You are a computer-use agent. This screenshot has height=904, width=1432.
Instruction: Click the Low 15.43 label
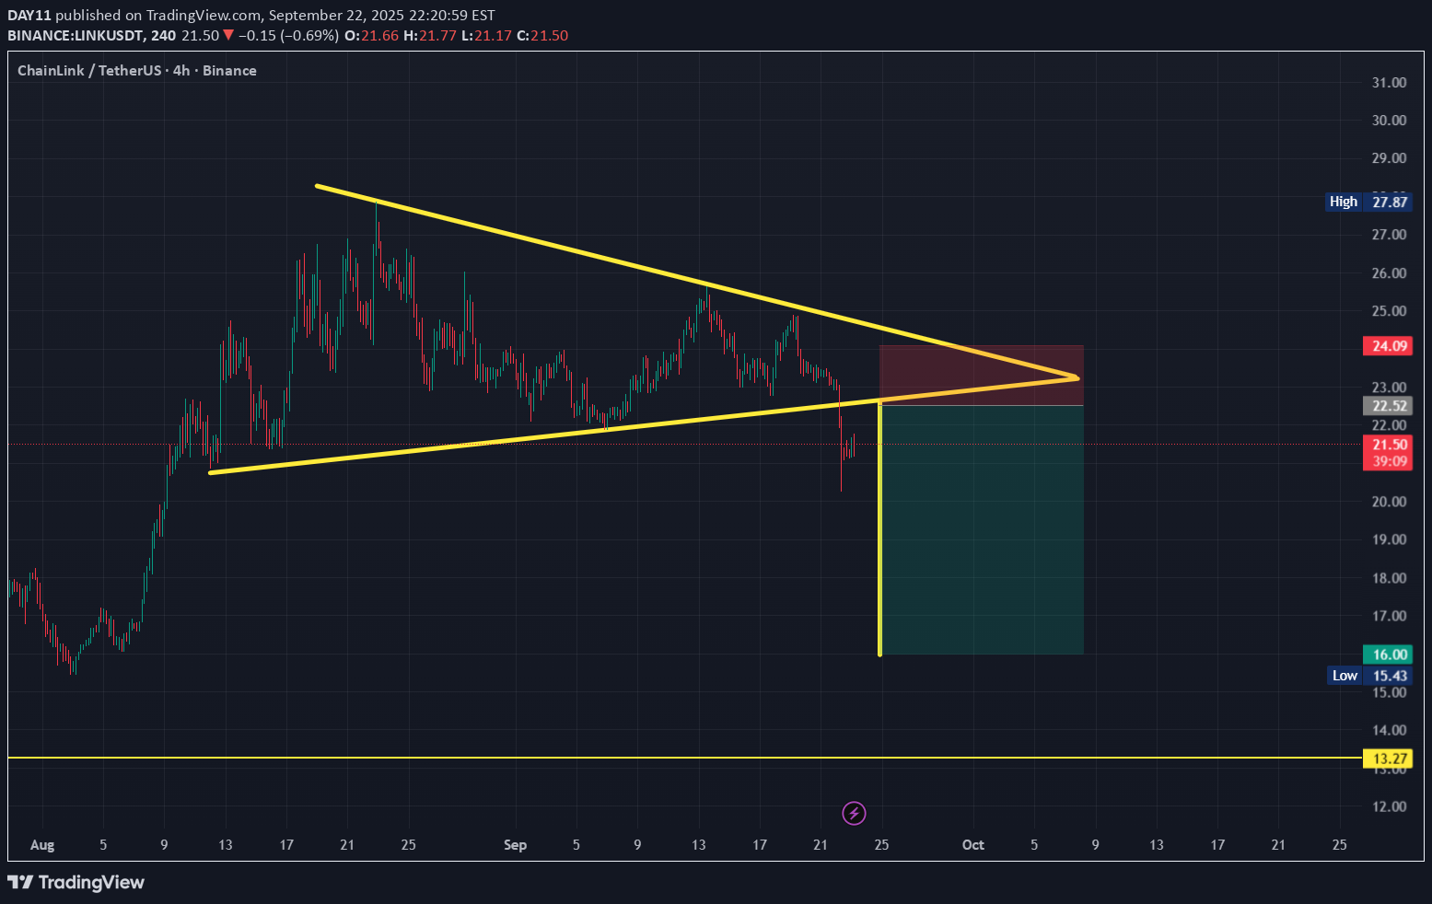1370,676
